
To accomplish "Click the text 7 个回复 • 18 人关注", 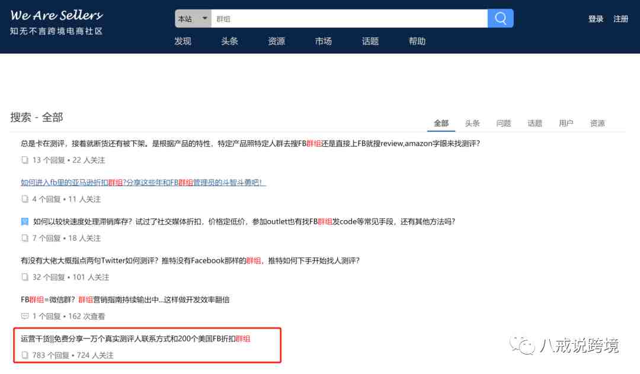I will pos(66,238).
